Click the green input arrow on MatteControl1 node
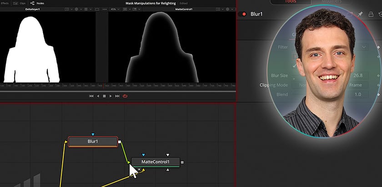This screenshot has height=187, width=382. (x=129, y=162)
